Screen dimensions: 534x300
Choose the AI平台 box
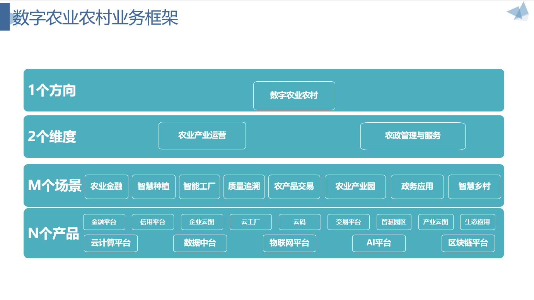tap(379, 243)
